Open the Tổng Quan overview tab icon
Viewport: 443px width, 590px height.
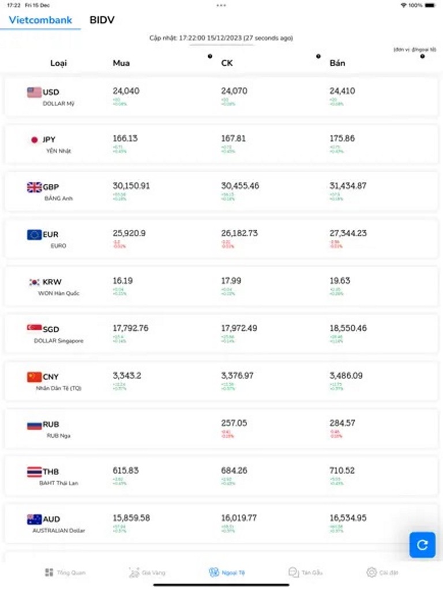49,572
